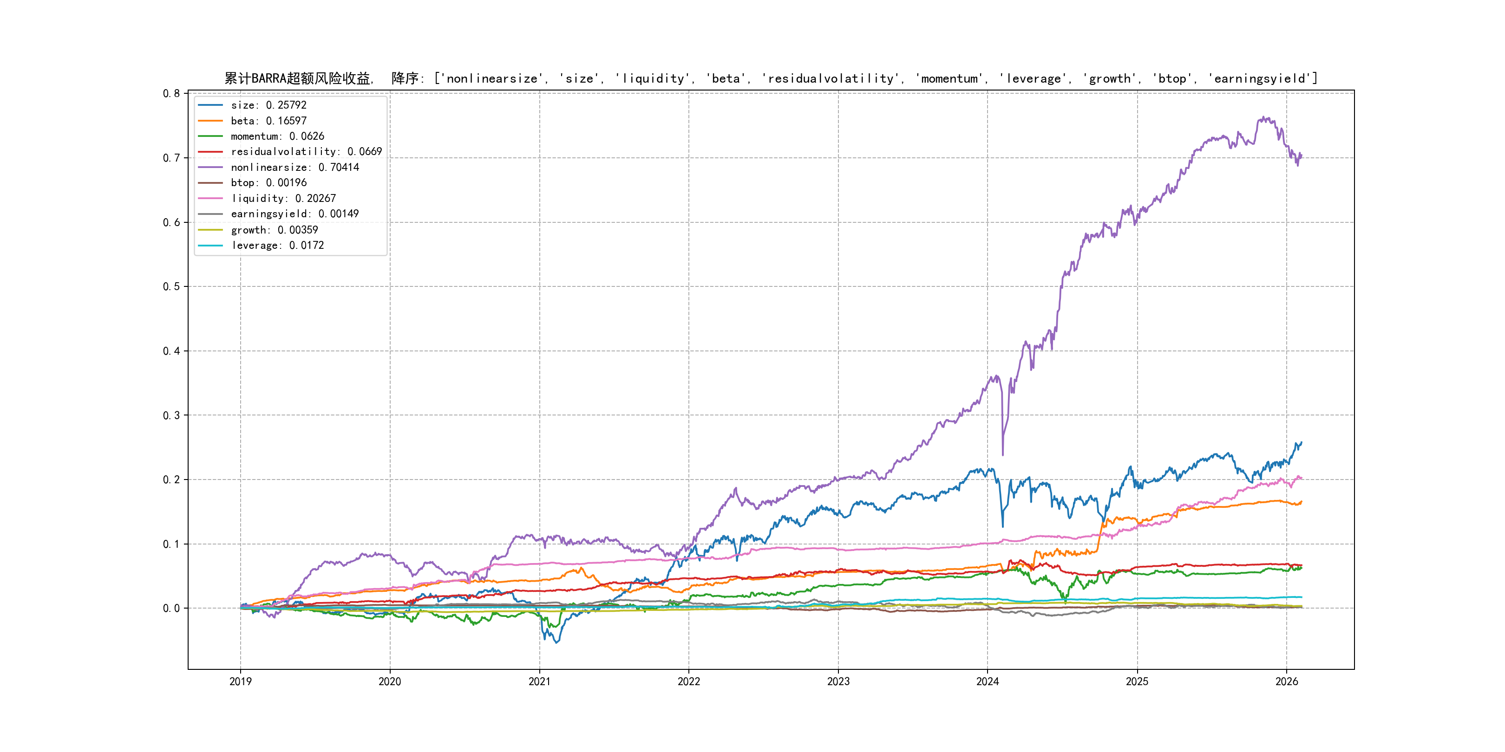1505x752 pixels.
Task: Click the pink liquidity legend line sample
Action: click(x=210, y=199)
